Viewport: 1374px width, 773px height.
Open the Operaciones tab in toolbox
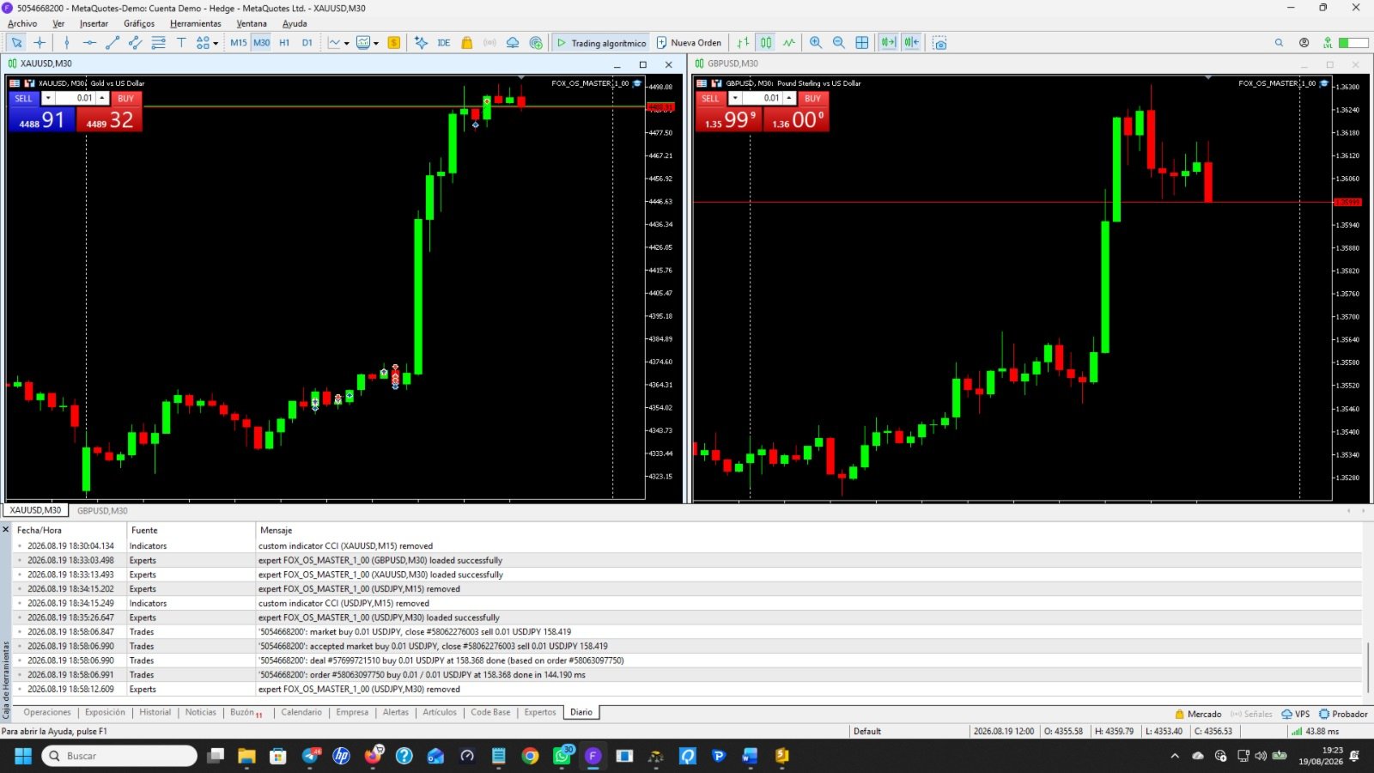coord(47,712)
